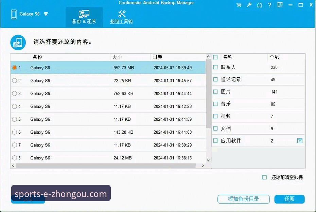Check the 应用软件 checkbox
The height and width of the screenshot is (212, 316).
[x=215, y=140]
